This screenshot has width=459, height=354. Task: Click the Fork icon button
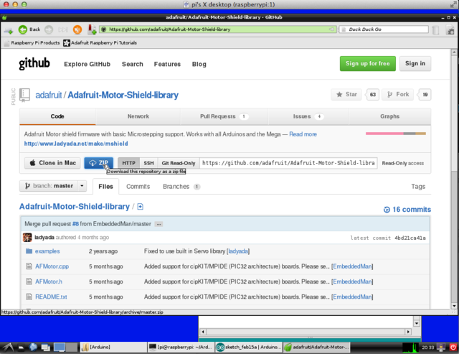[397, 95]
